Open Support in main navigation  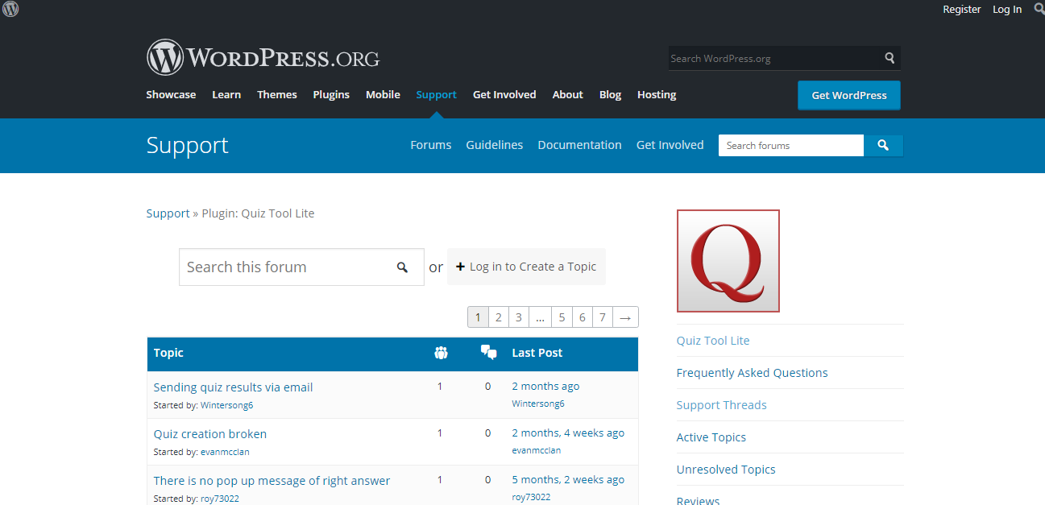pos(437,95)
